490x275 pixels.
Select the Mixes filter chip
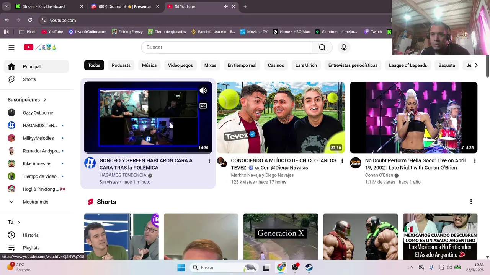click(x=210, y=65)
